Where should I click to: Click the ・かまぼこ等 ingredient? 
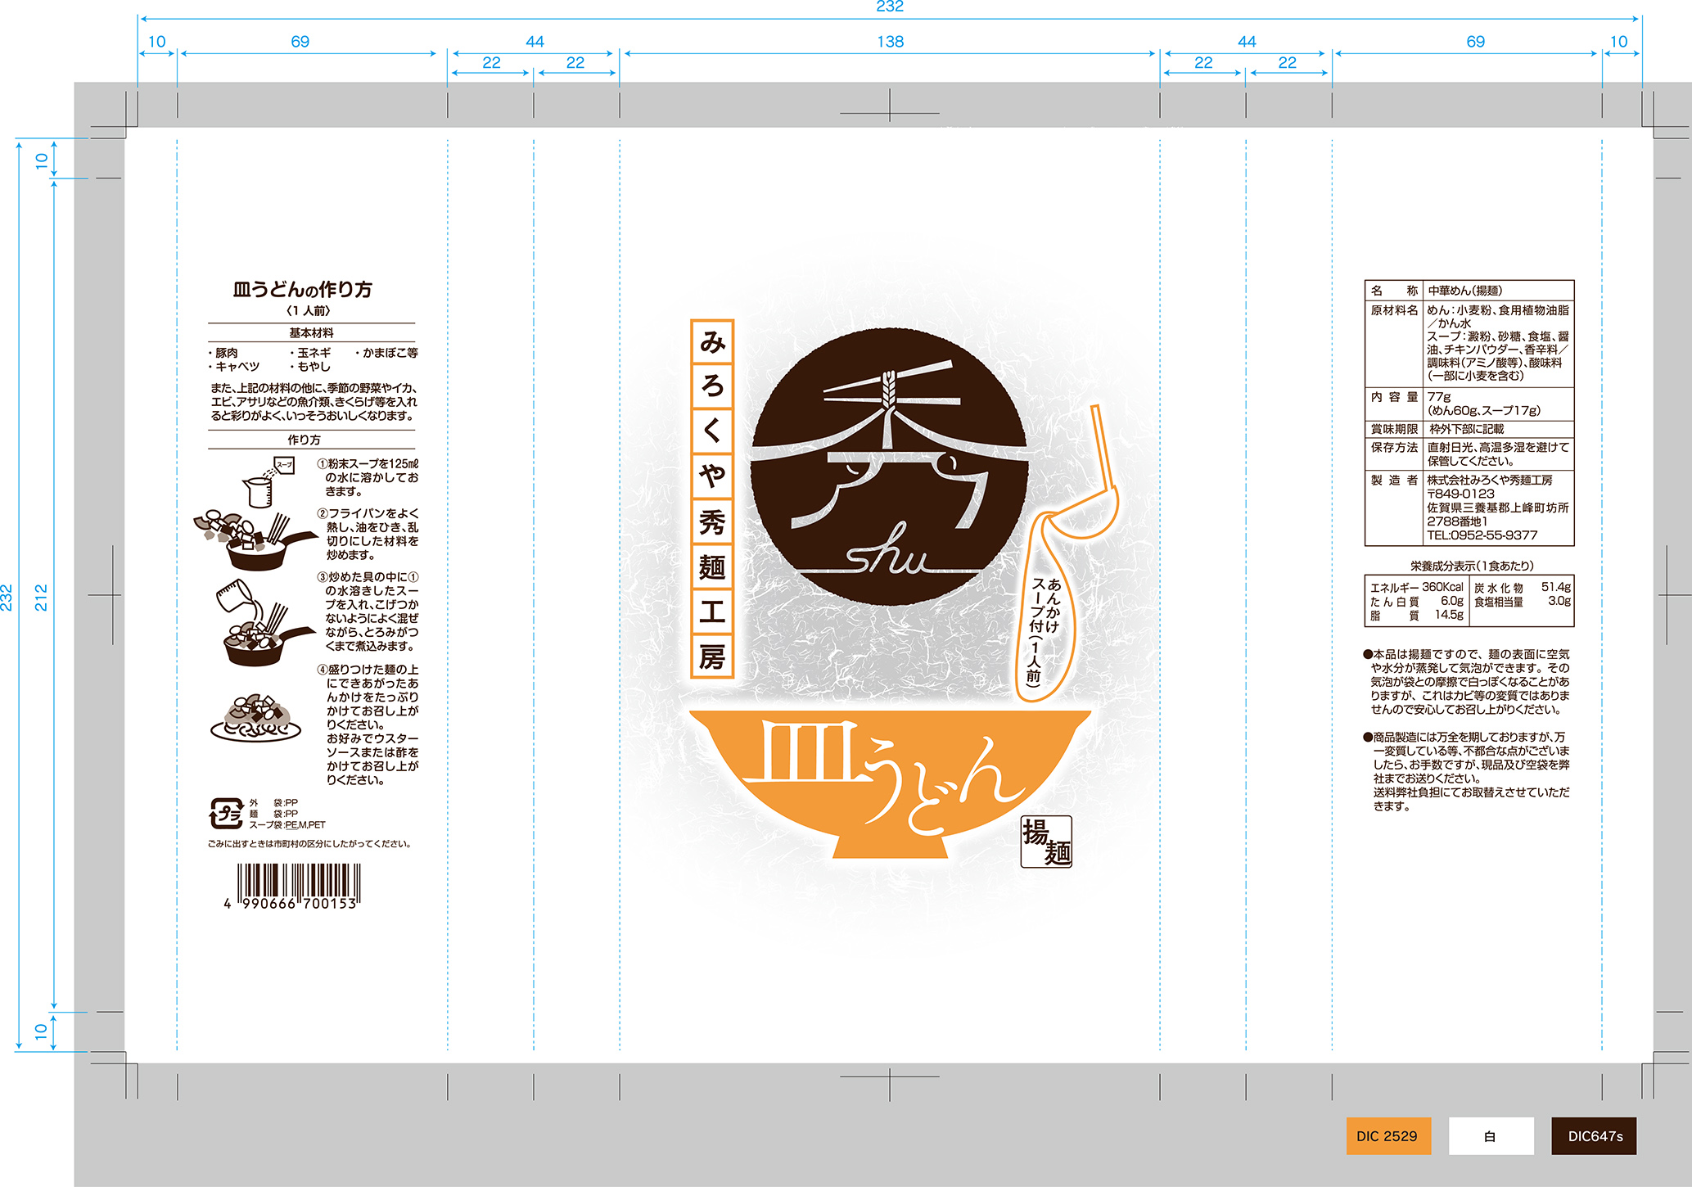(386, 353)
